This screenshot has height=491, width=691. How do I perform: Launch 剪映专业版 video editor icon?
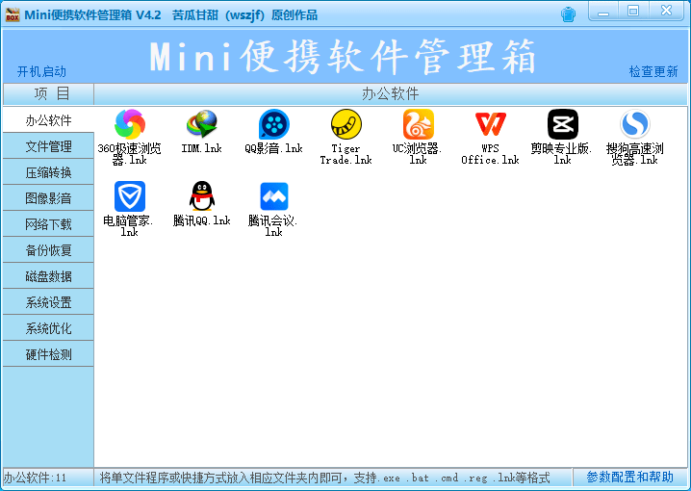[563, 124]
